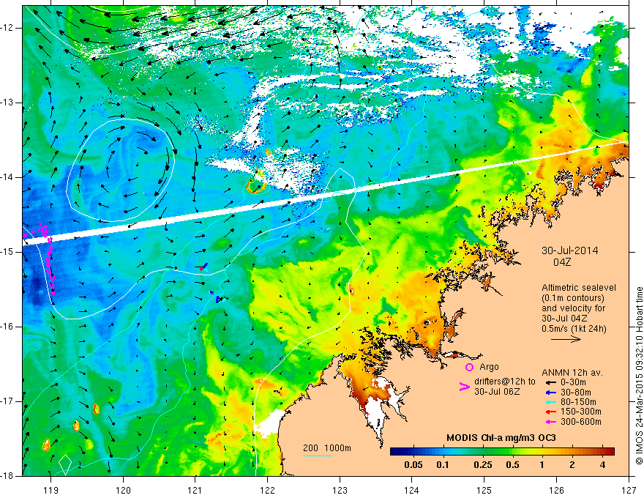Click the '0.5m/s (1kt 24h)' scale text
This screenshot has height=498, width=644.
[574, 329]
